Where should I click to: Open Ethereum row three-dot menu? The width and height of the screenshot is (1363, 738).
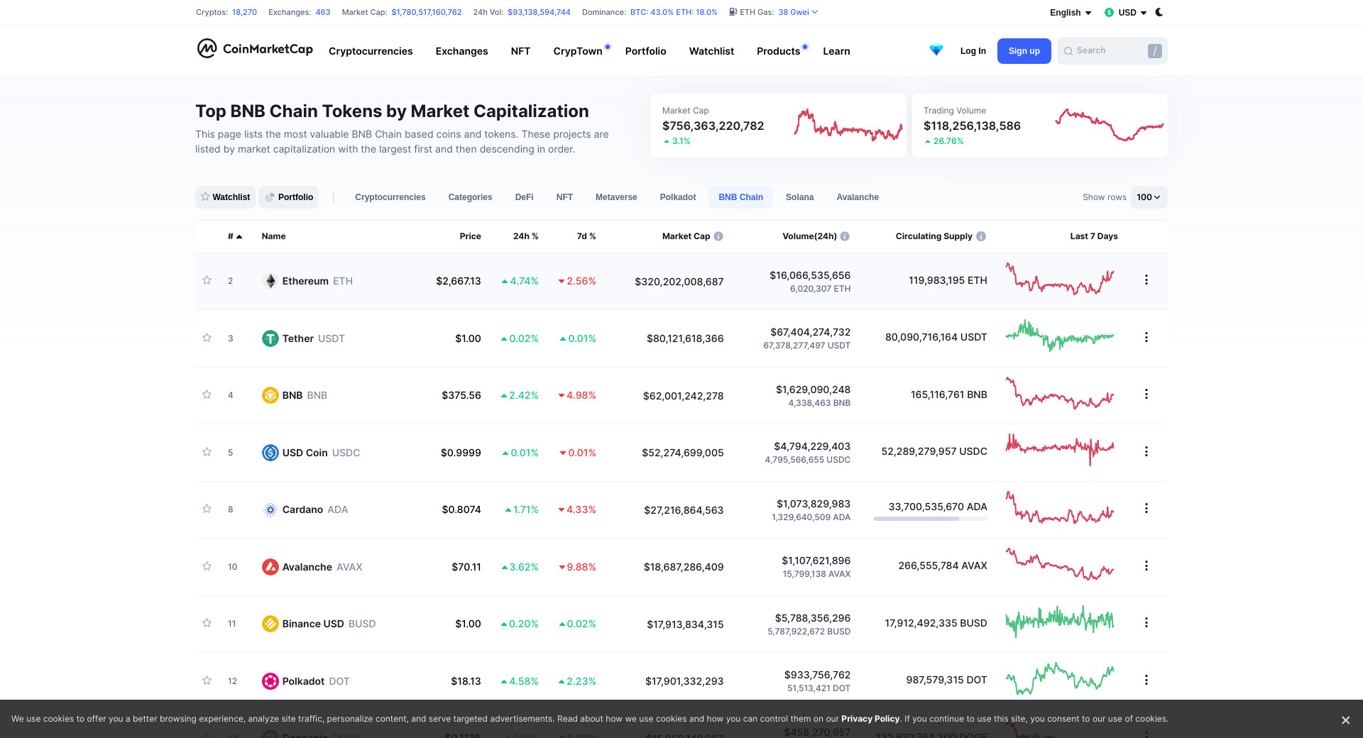coord(1146,280)
